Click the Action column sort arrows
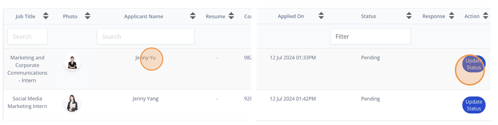 (x=485, y=16)
